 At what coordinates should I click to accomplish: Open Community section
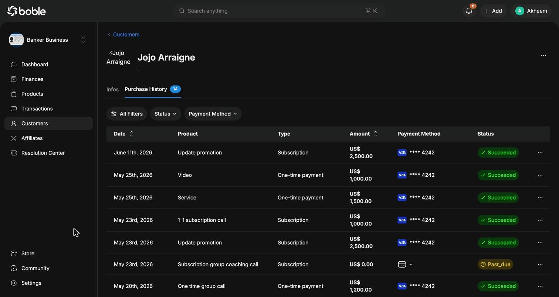pos(48,268)
